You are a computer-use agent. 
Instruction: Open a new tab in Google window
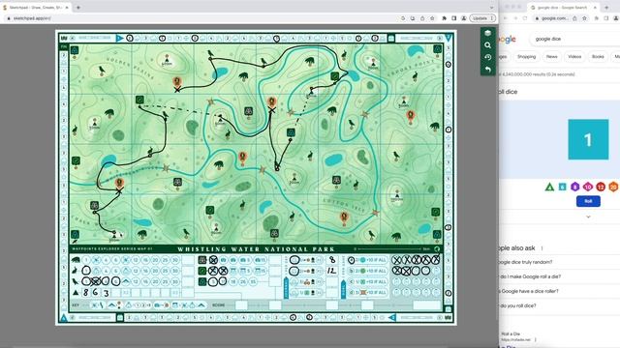coord(606,8)
